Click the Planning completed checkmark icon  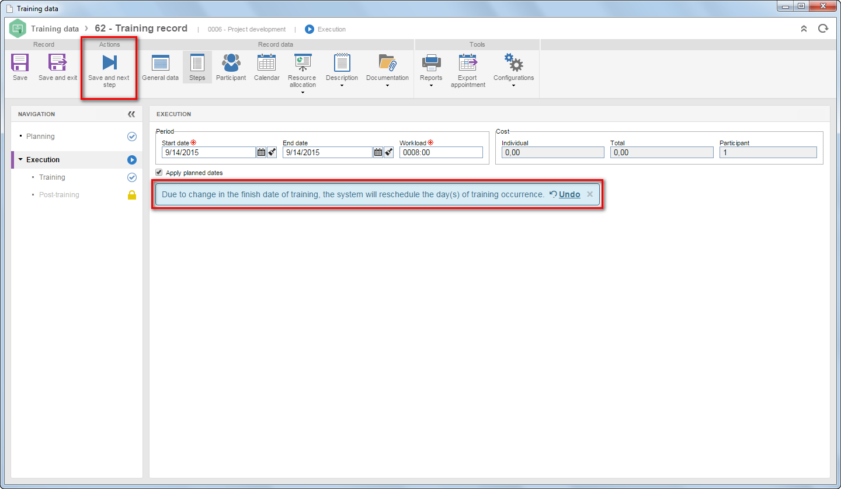click(132, 137)
